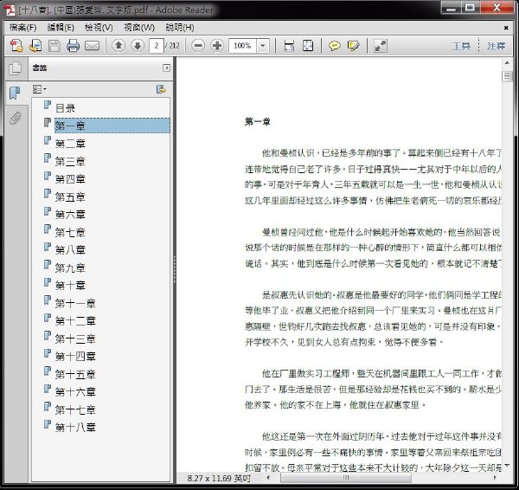This screenshot has width=519, height=490.
Task: Close the document via menu bar x
Action: point(506,28)
